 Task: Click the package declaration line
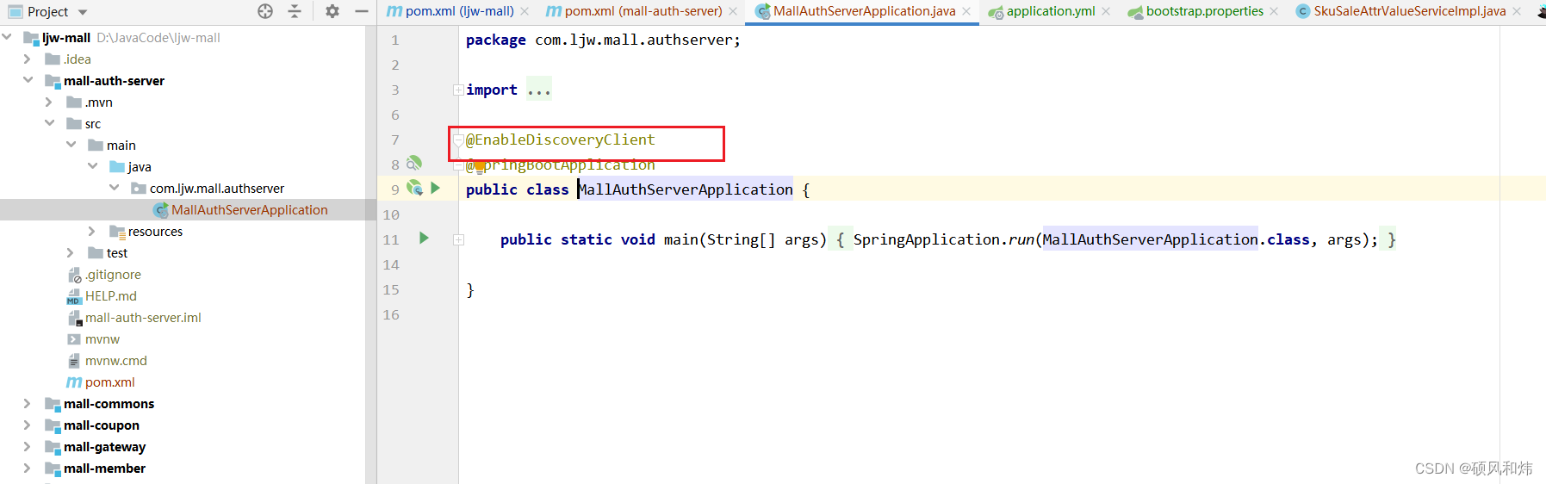coord(603,40)
